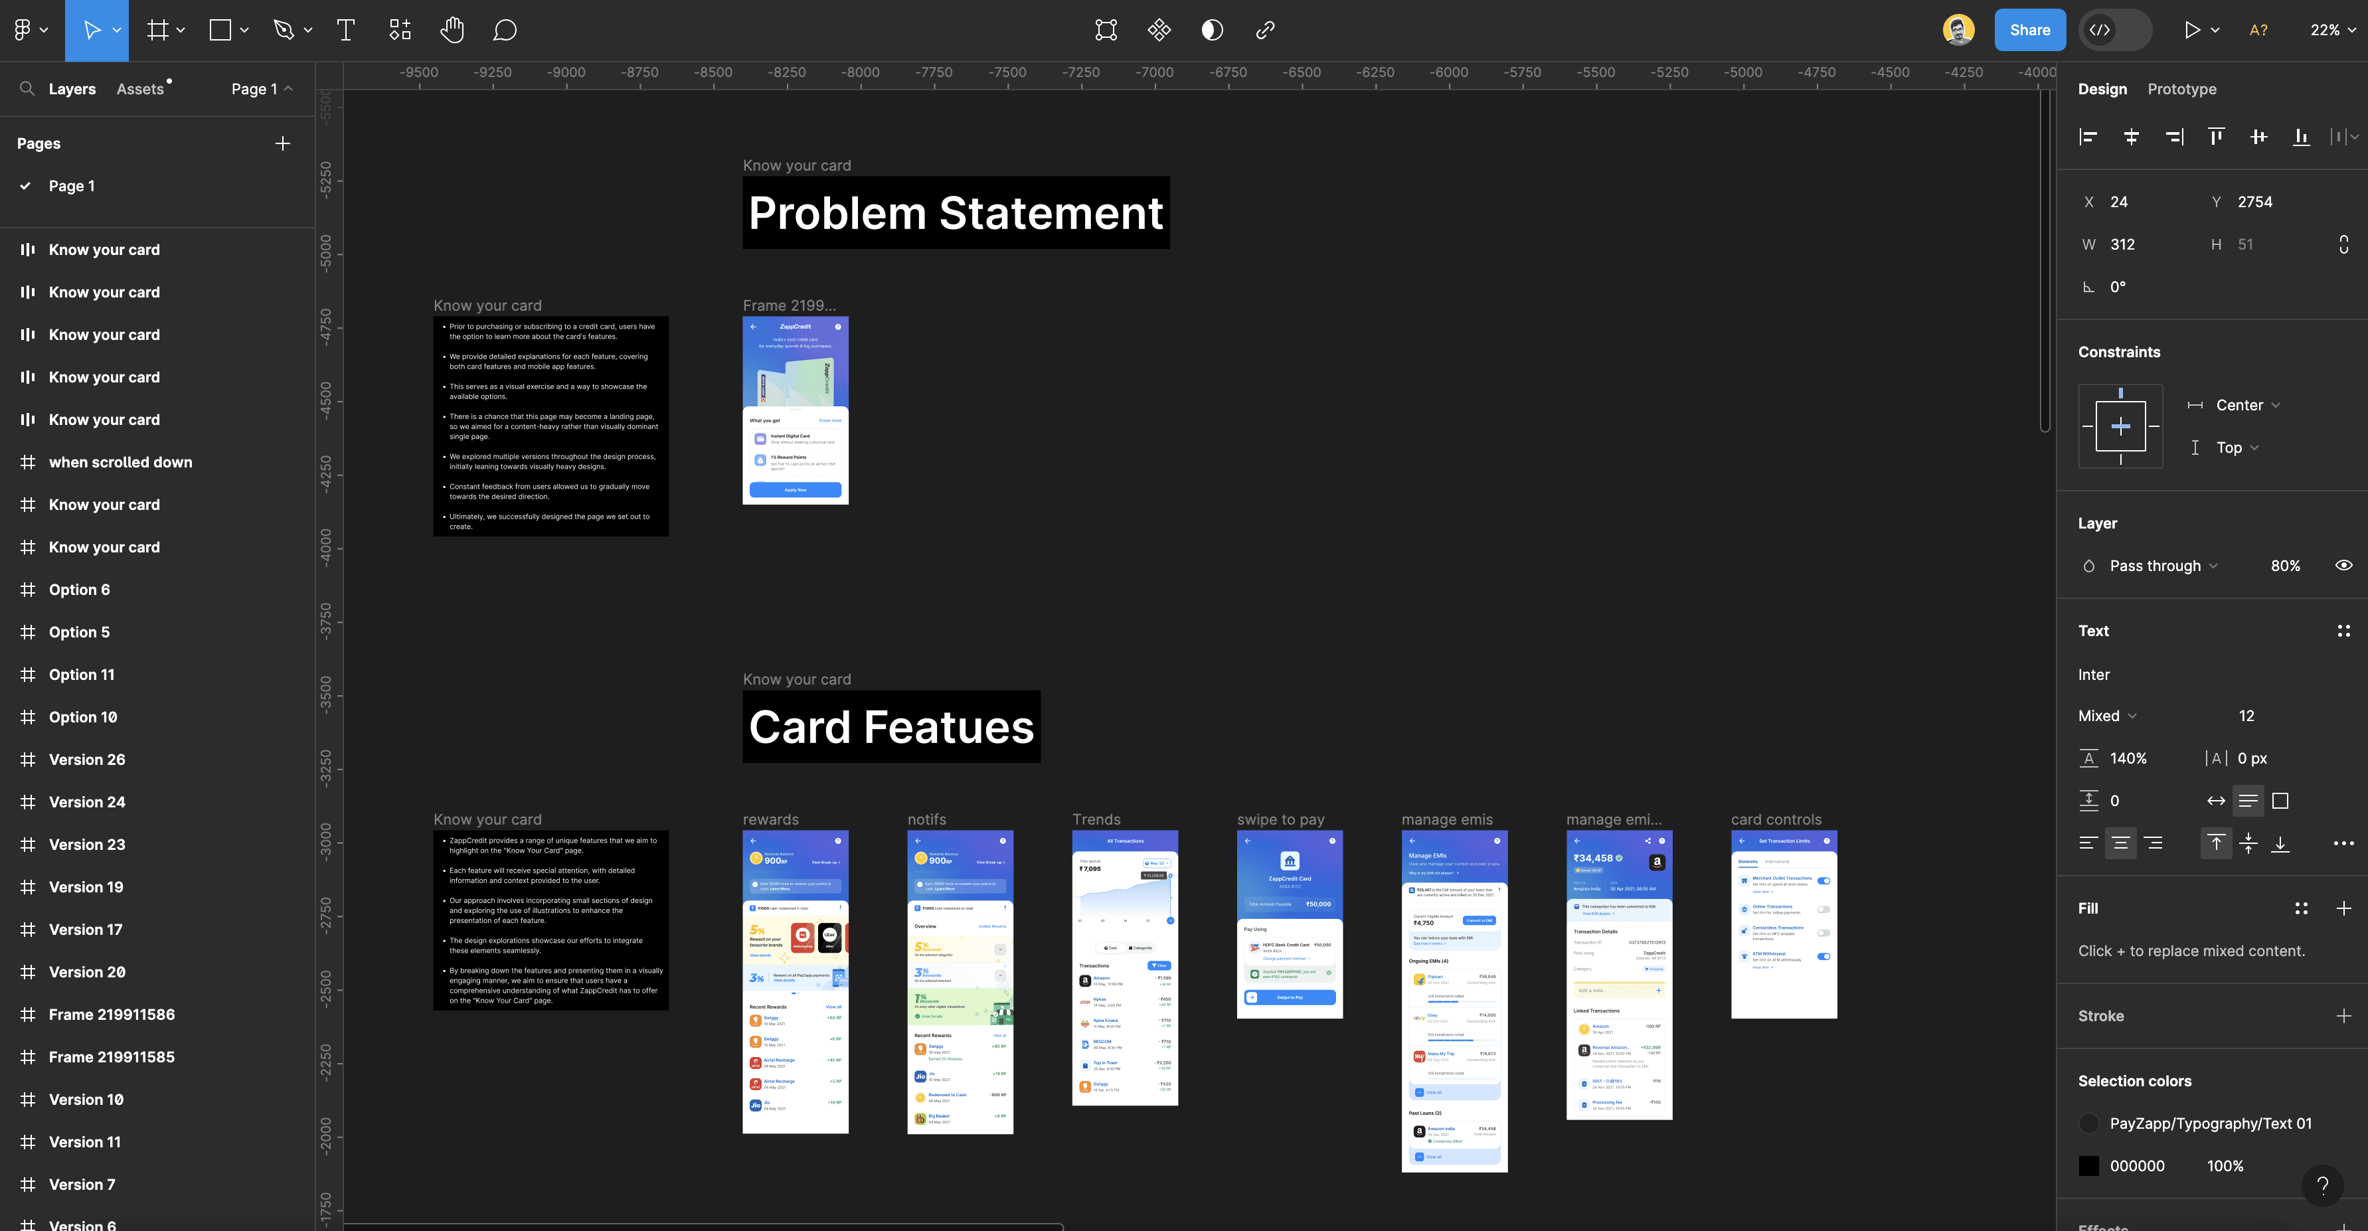Click the create link icon in toolbar
The width and height of the screenshot is (2368, 1231).
pyautogui.click(x=1265, y=31)
